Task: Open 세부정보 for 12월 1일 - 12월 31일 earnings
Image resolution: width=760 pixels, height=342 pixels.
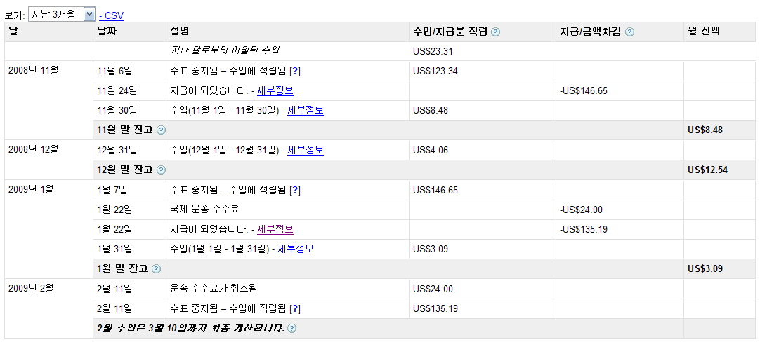Action: 306,150
